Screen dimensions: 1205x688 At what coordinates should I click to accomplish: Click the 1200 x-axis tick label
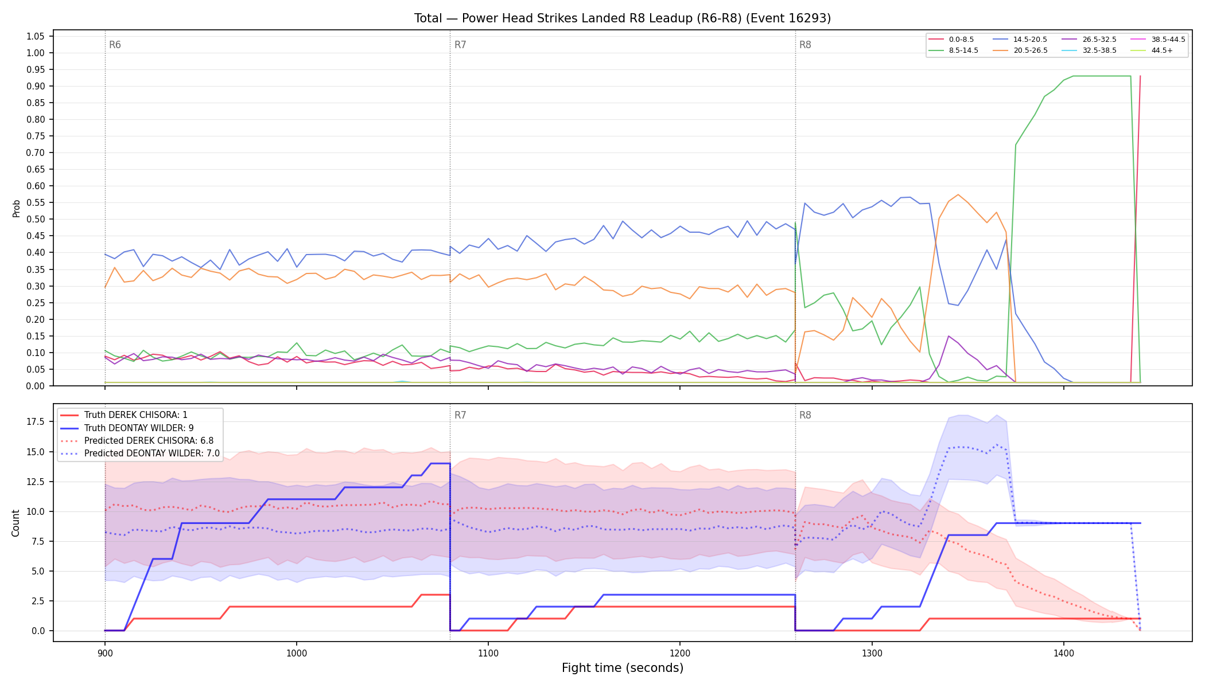pos(680,652)
